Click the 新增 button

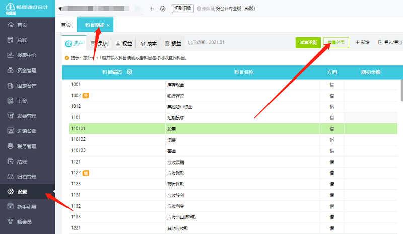coord(362,42)
